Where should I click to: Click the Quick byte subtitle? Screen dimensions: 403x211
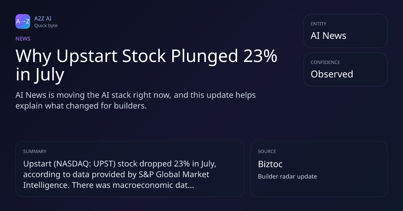coord(46,25)
